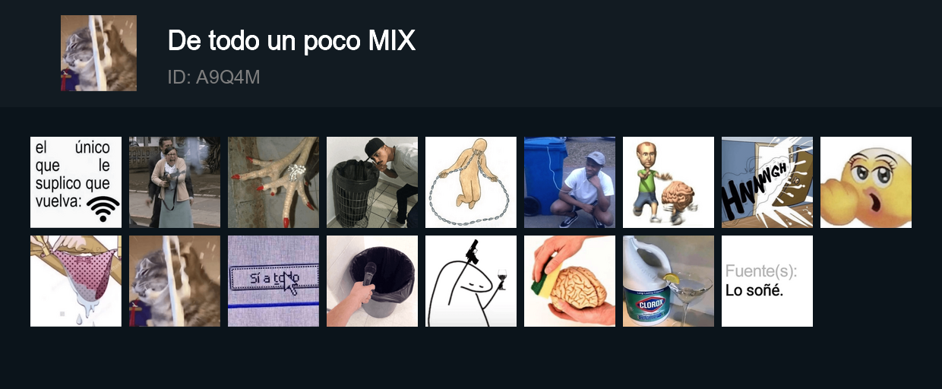Pick the figure with chain jump rope sticker
This screenshot has width=942, height=389.
[x=471, y=182]
